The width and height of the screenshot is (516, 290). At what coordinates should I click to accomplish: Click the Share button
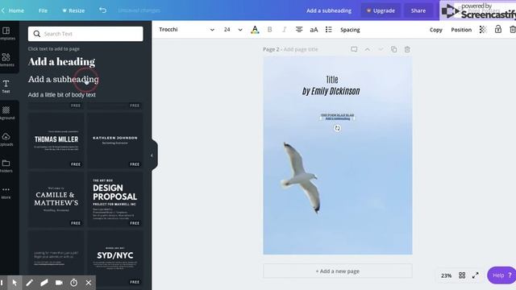(418, 10)
